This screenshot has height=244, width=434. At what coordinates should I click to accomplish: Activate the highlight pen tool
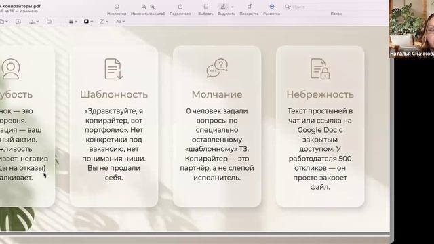[223, 7]
